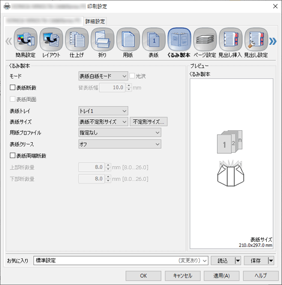The image size is (282, 285).
Task: Click the 保存 save button
Action: pyautogui.click(x=256, y=260)
